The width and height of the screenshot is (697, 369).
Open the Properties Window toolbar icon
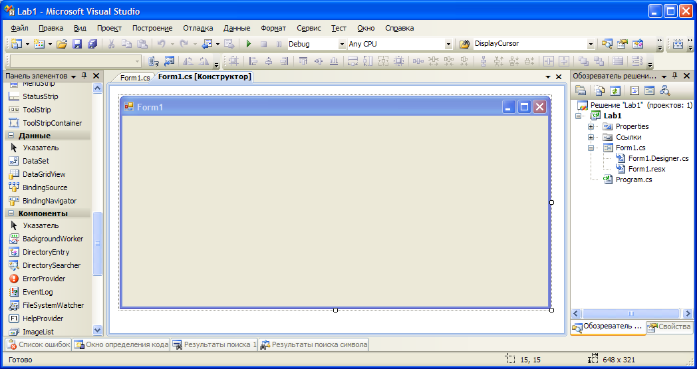click(x=623, y=44)
